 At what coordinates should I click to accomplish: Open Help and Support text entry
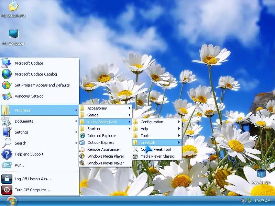click(x=29, y=154)
